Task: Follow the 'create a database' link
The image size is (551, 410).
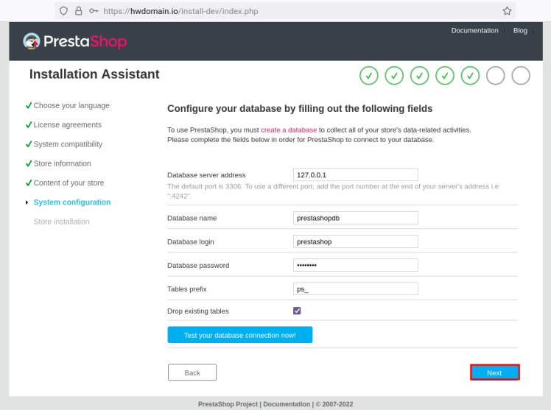Action: pyautogui.click(x=289, y=130)
